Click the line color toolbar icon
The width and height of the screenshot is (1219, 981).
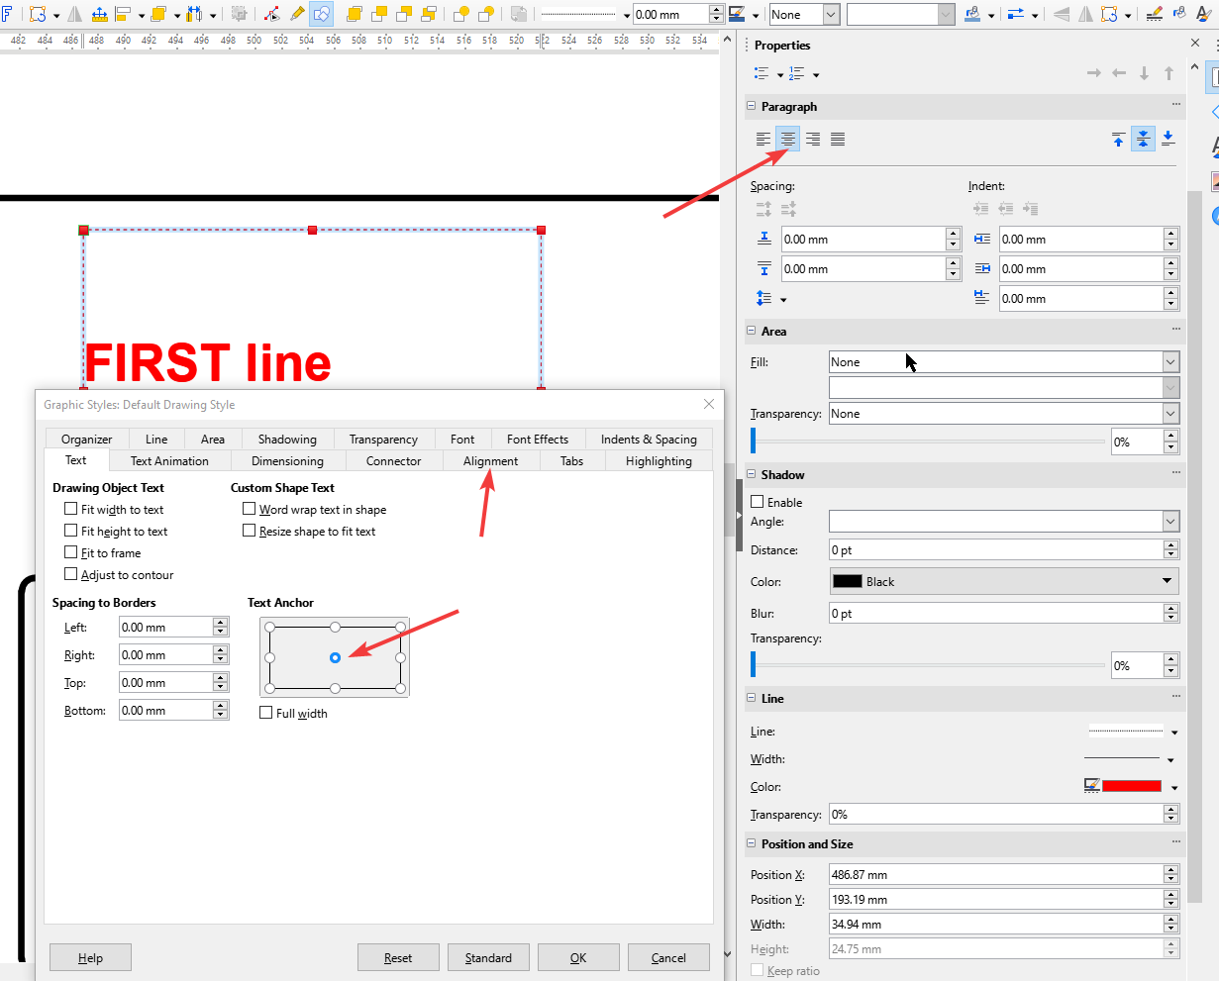(1156, 14)
